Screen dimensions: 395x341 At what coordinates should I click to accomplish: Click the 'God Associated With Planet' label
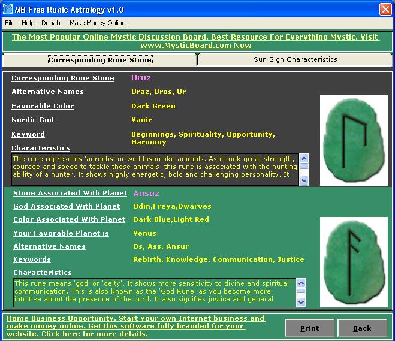point(67,206)
